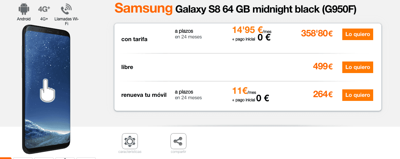Click the 499€ libre price
The height and width of the screenshot is (159, 400).
point(323,67)
